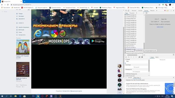Image resolution: width=175 pixels, height=98 pixels.
Task: Show more Sources navigator tabs chevron
Action: coord(136,13)
